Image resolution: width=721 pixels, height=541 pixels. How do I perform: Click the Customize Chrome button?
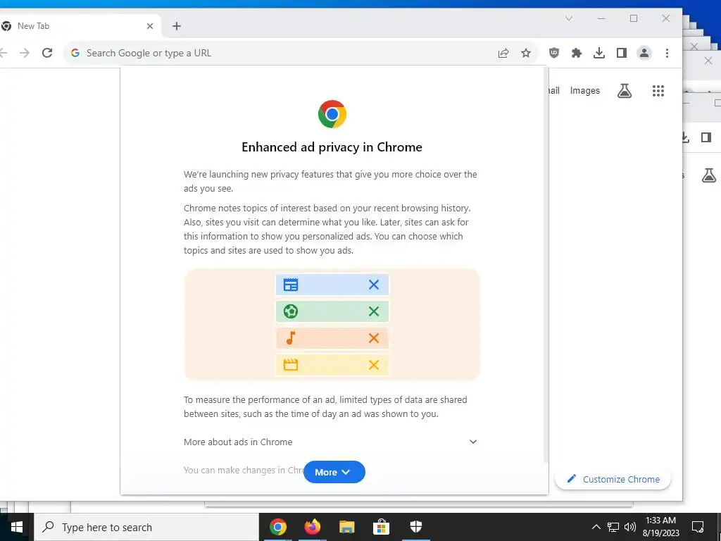point(613,479)
